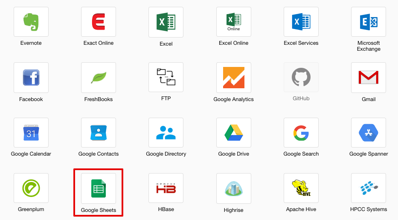Click the Apache Hive text label
The width and height of the screenshot is (398, 220).
coord(301,209)
